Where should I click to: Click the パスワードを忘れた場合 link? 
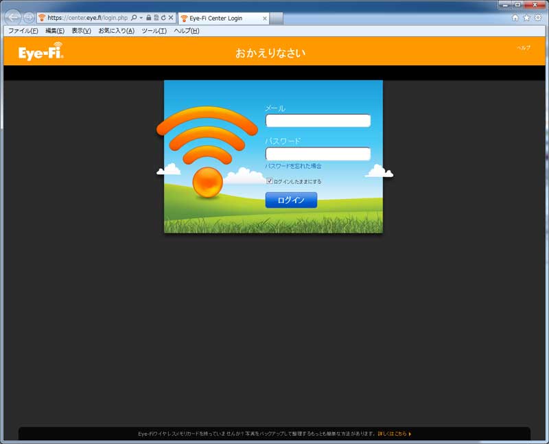click(294, 166)
